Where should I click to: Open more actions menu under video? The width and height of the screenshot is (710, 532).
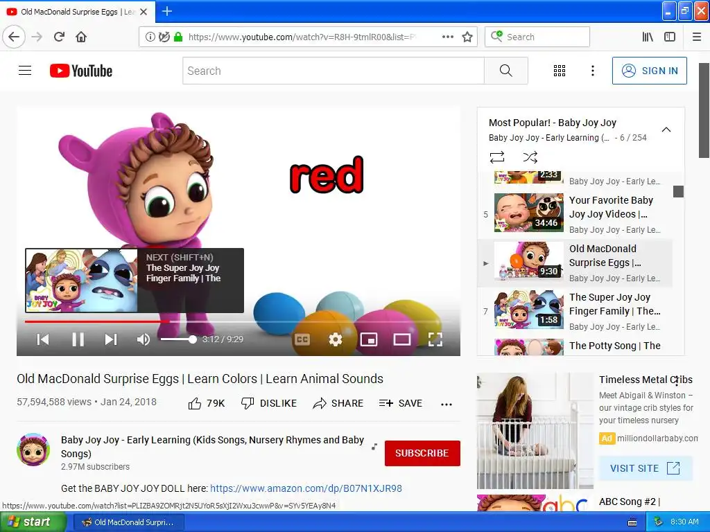[x=447, y=404]
